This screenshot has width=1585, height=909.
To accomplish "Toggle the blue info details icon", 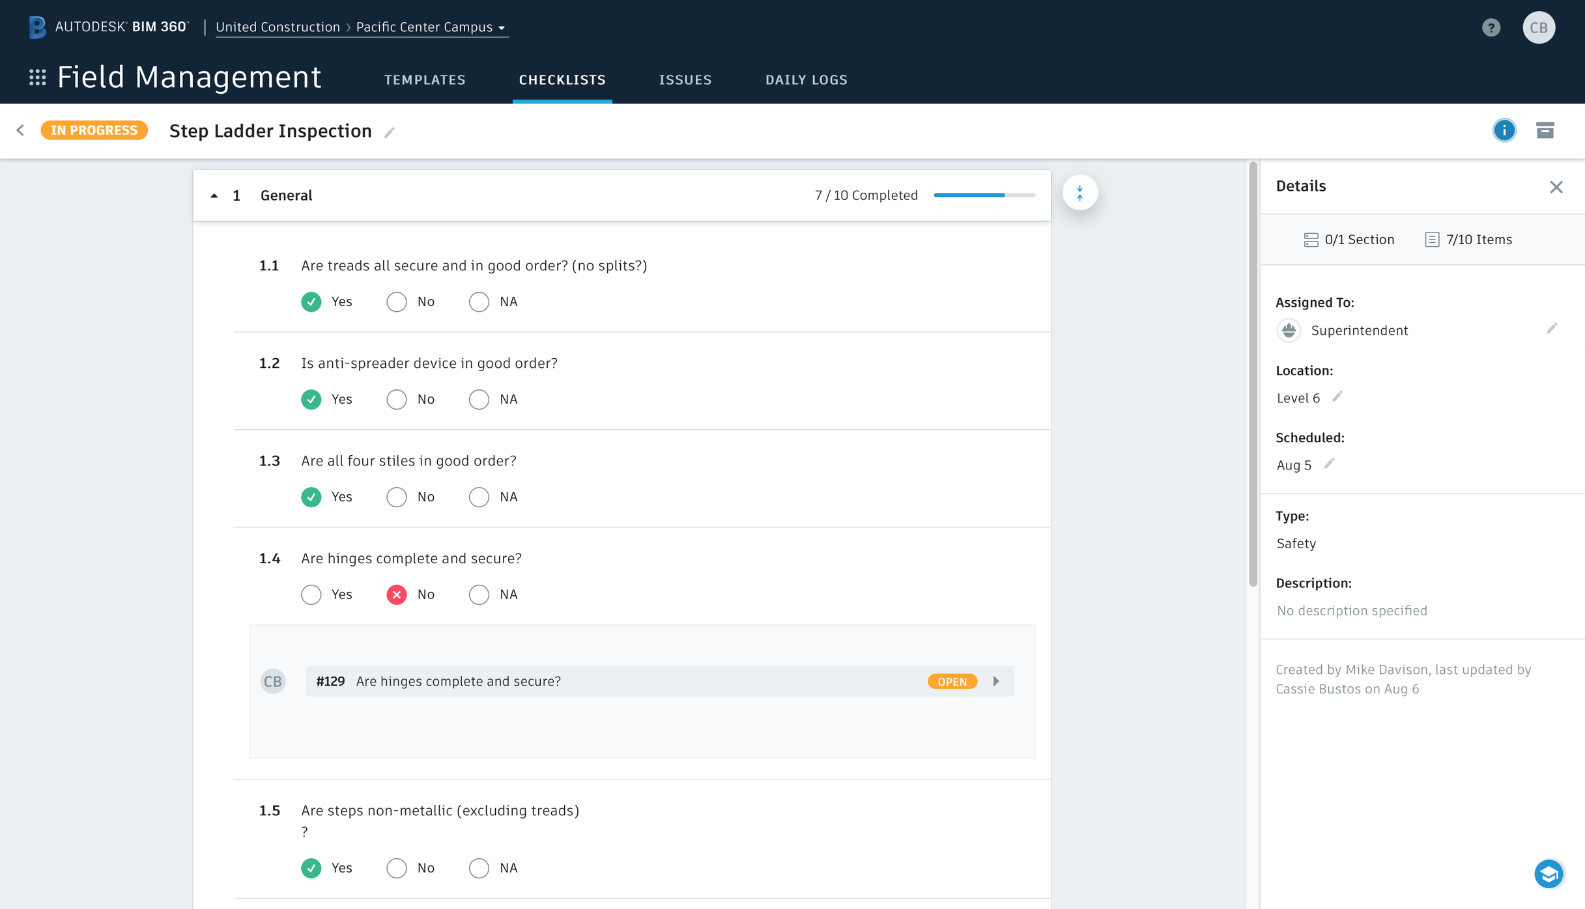I will click(x=1504, y=130).
